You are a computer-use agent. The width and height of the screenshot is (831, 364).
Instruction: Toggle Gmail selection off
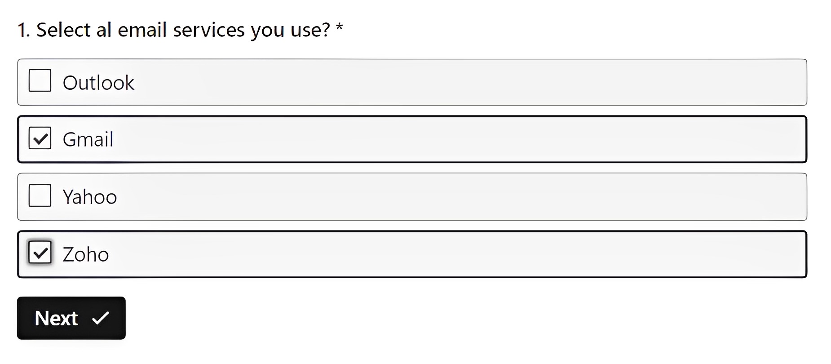tap(40, 139)
